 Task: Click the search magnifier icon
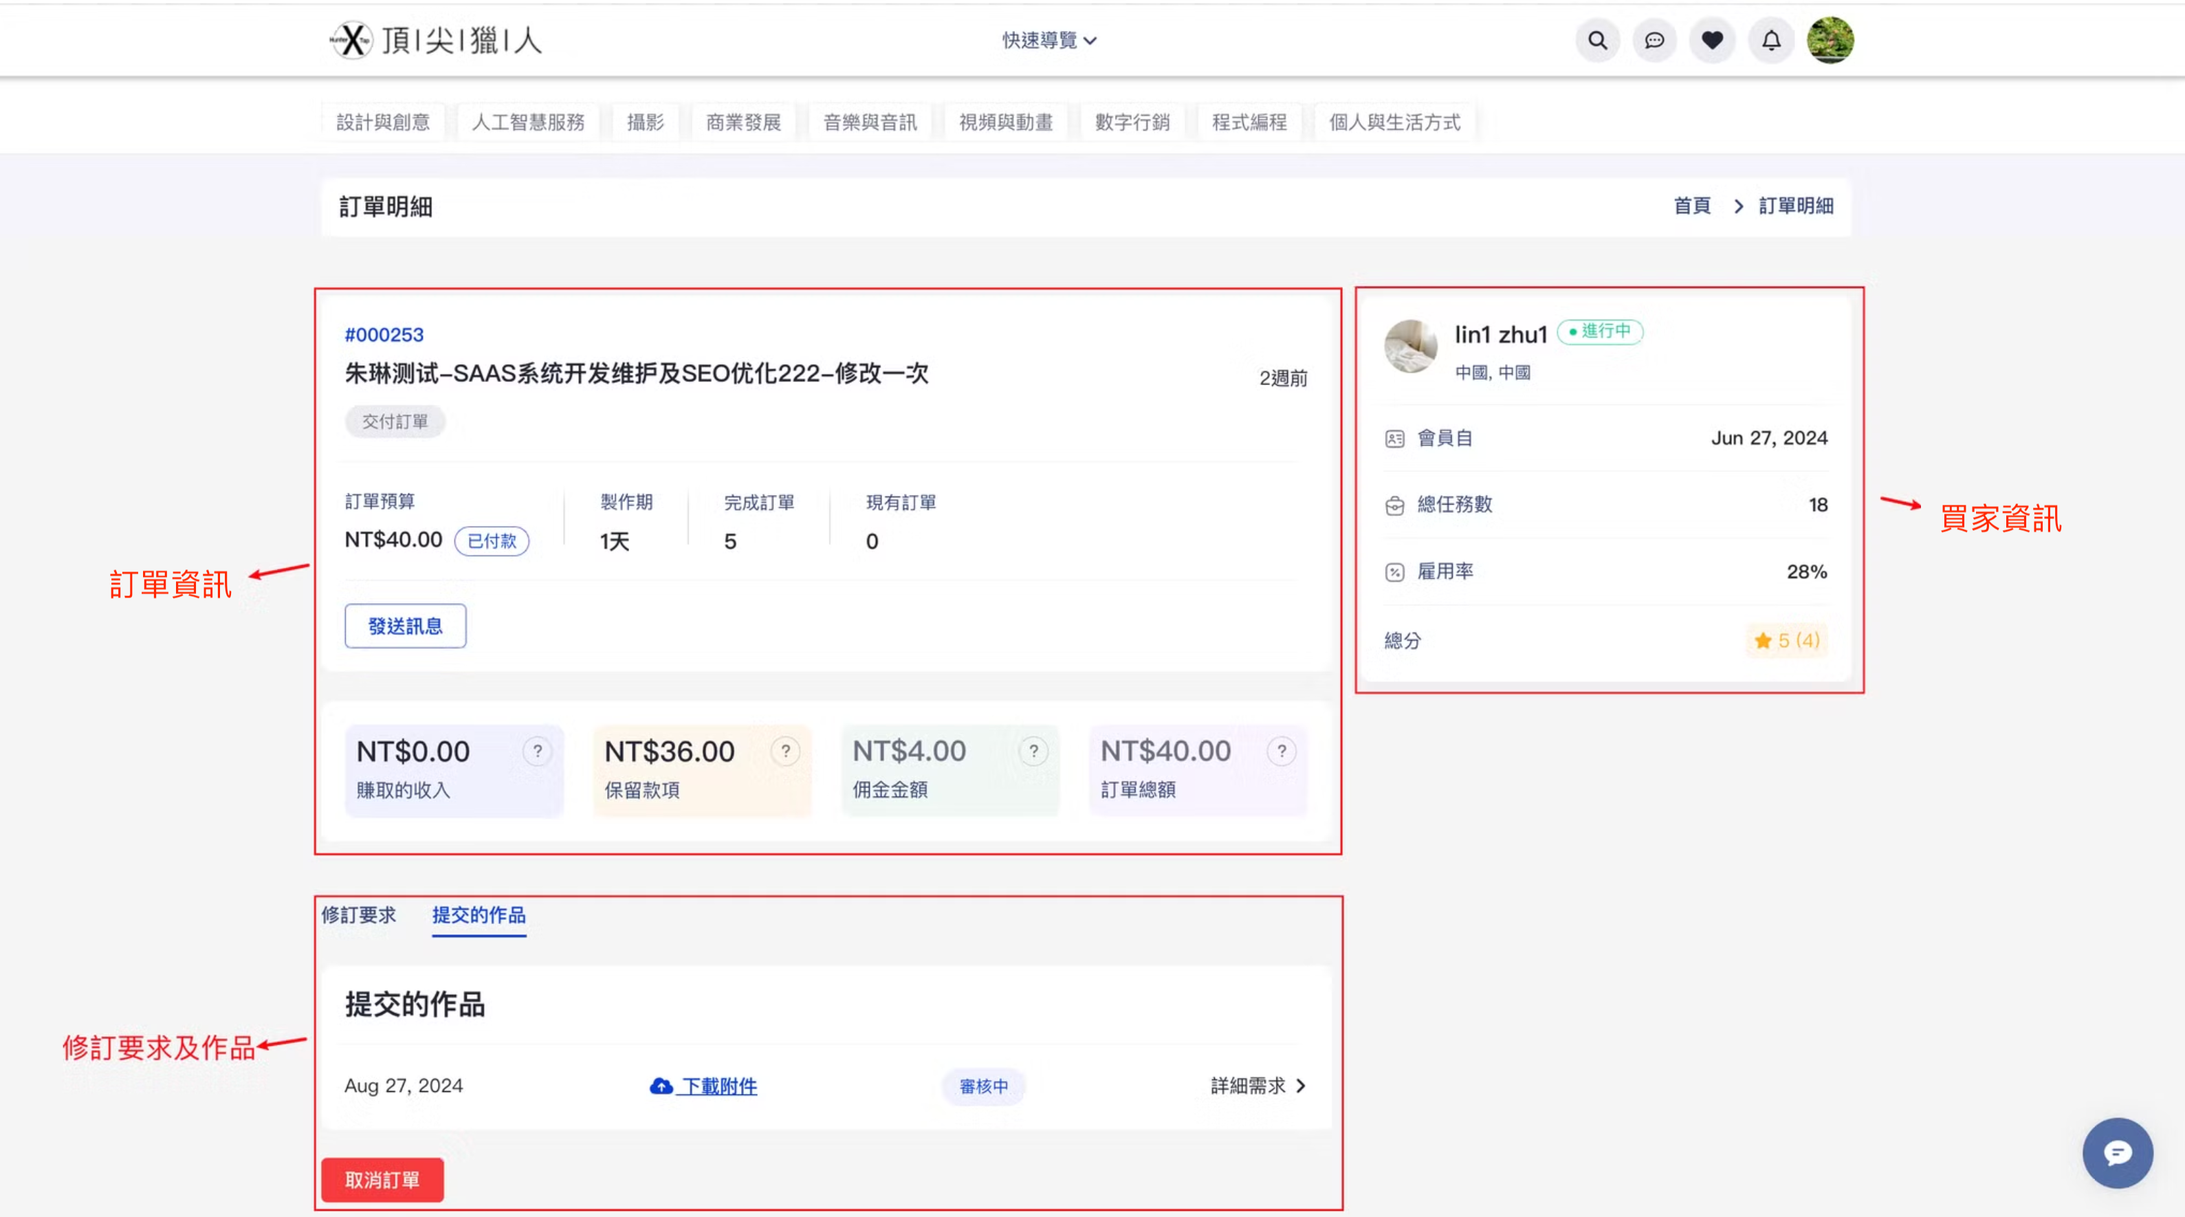1597,40
